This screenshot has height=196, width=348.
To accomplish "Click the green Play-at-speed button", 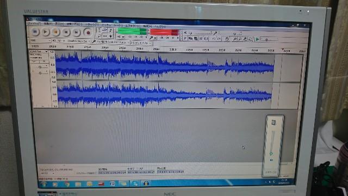I will tap(257, 39).
